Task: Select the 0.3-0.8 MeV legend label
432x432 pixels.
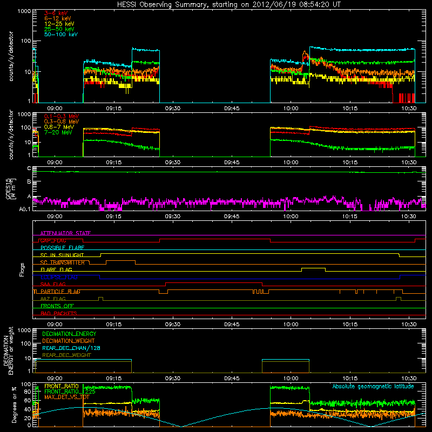Action: 62,122
